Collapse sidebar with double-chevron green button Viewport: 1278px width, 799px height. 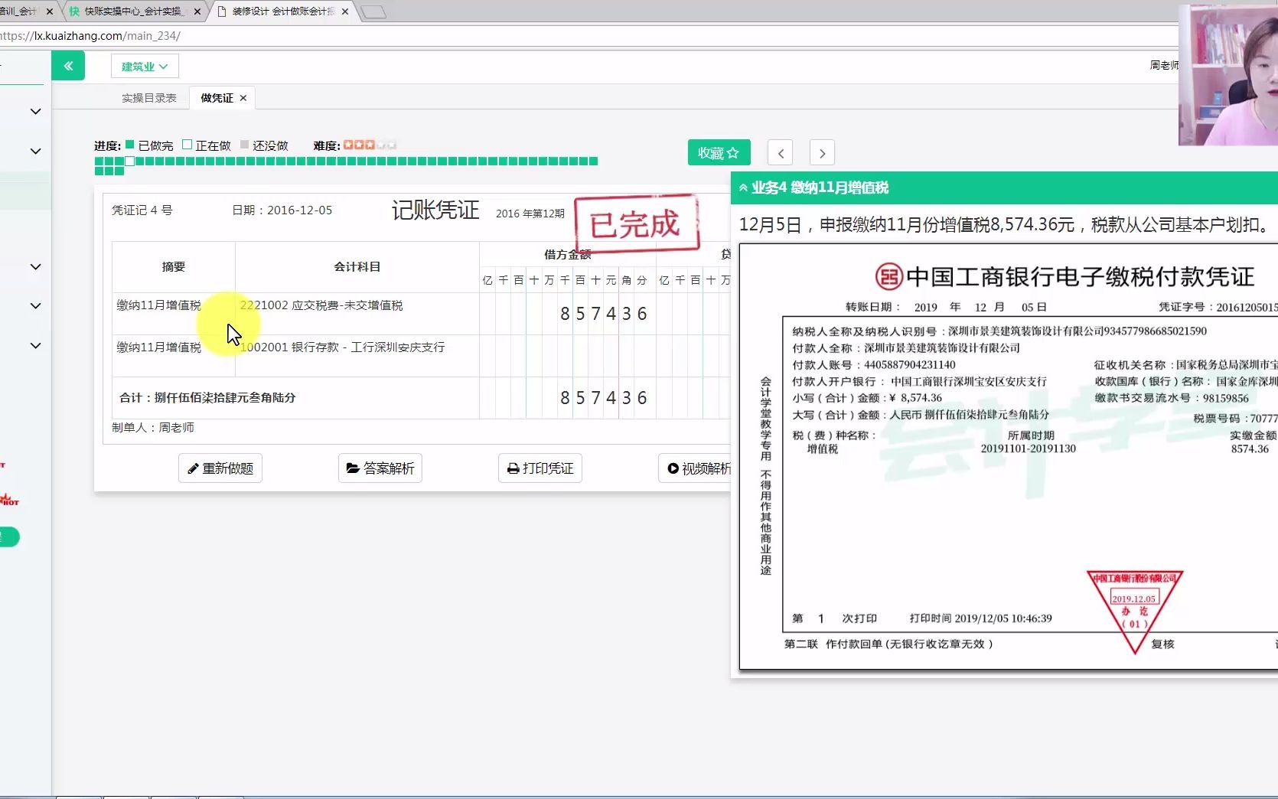[68, 66]
